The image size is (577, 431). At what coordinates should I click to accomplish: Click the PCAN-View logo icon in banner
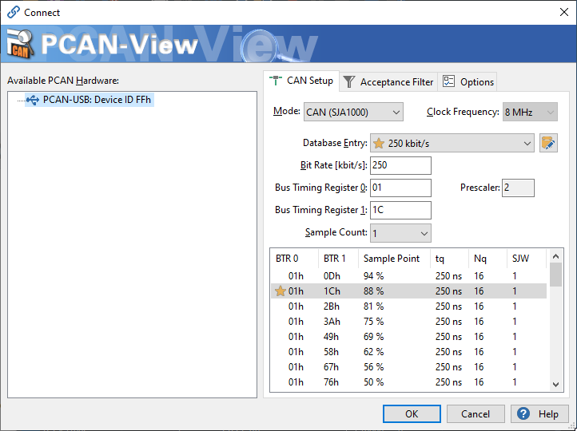pos(20,44)
